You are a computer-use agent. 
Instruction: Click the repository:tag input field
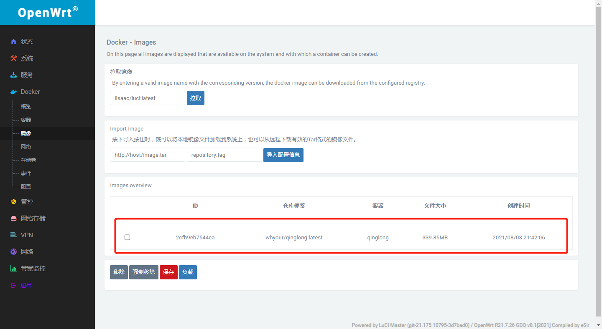pyautogui.click(x=224, y=155)
